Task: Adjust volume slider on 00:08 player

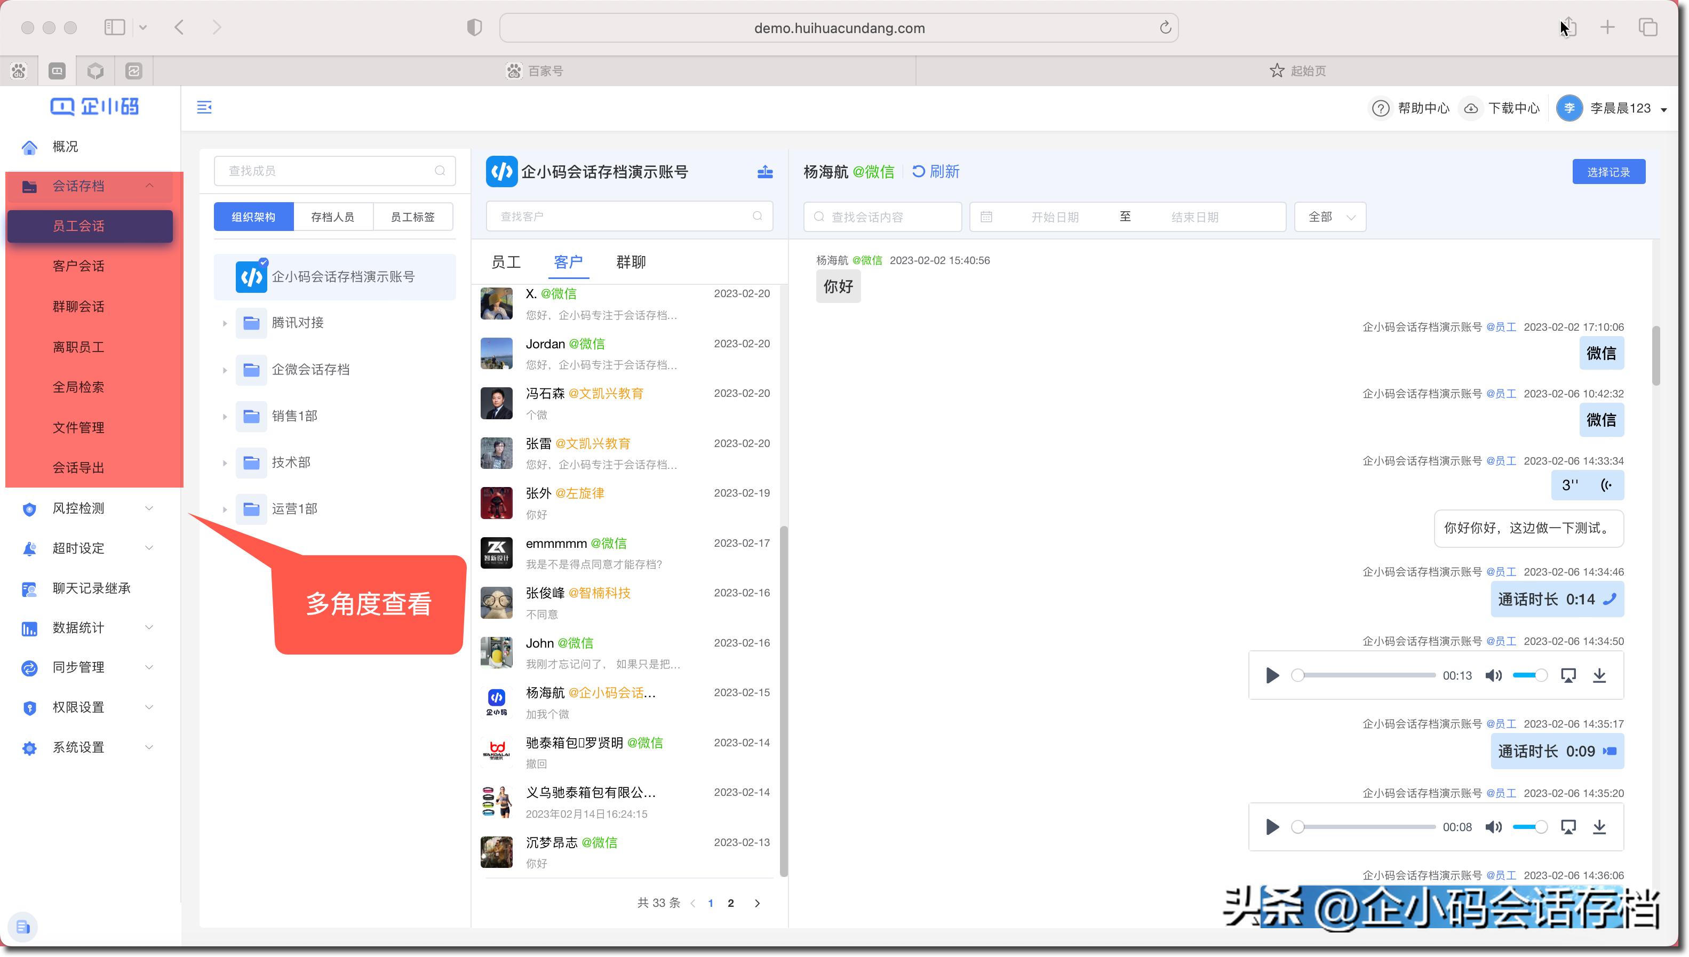Action: (x=1530, y=827)
